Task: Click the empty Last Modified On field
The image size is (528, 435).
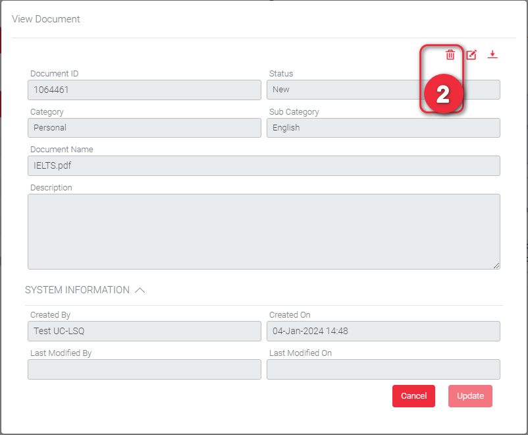Action: point(383,369)
